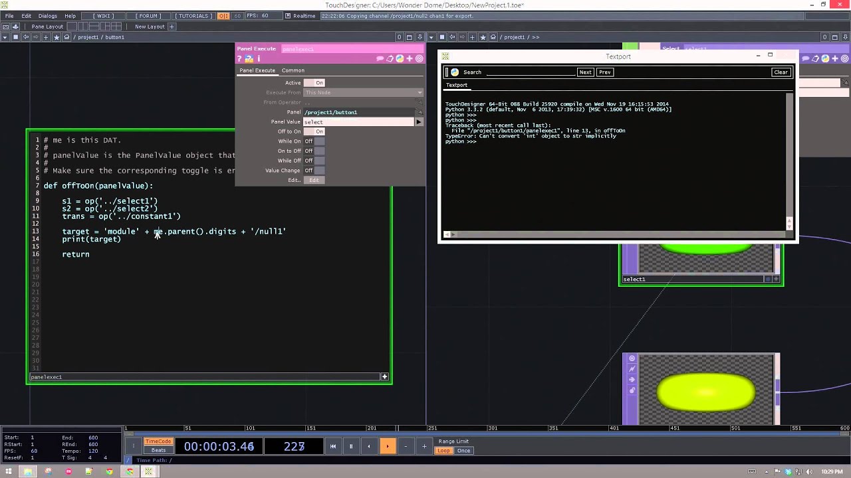851x478 pixels.
Task: Click the plus icon in Panel Execute header
Action: [x=410, y=59]
